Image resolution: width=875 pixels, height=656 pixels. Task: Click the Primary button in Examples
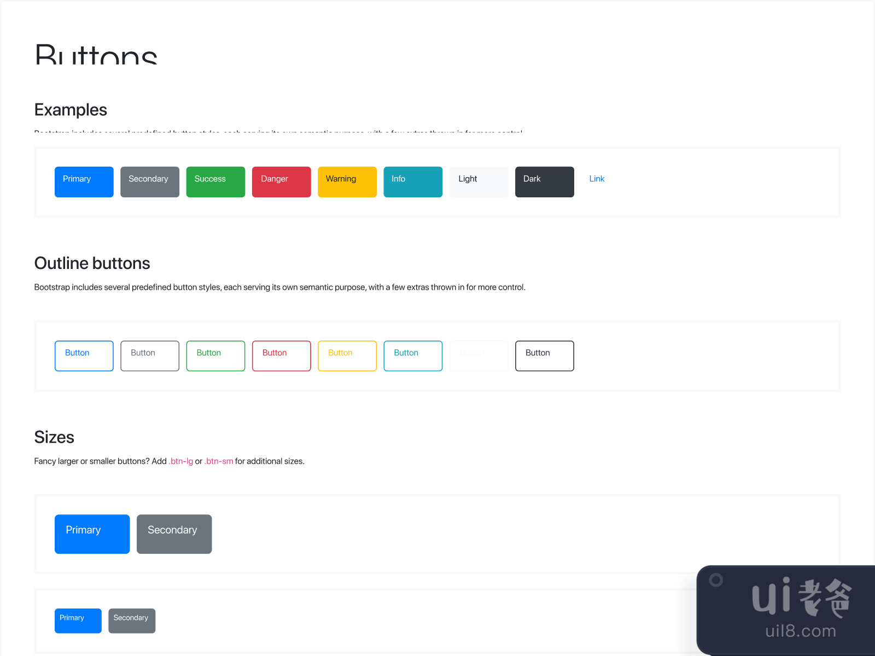pos(84,181)
